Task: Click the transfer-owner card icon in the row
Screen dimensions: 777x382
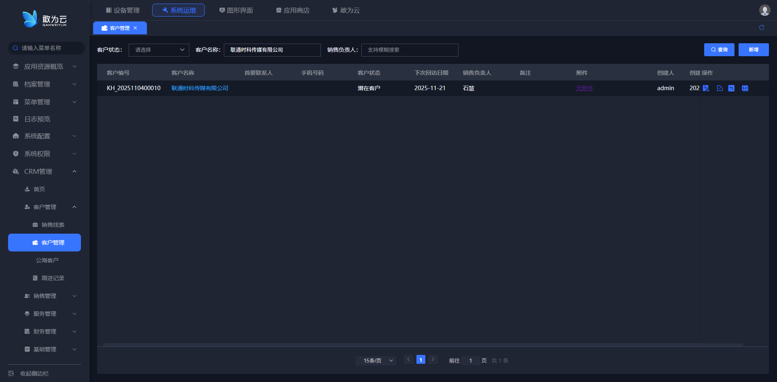Action: (x=745, y=88)
